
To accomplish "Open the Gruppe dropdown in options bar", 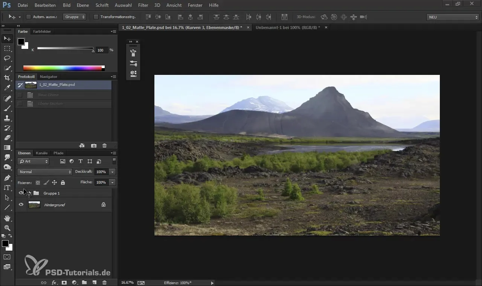I will 74,17.
